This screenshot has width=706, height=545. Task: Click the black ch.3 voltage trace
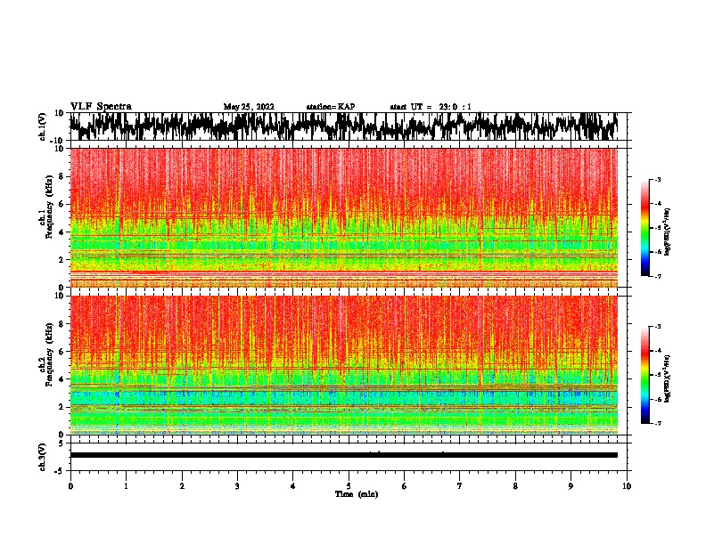343,455
